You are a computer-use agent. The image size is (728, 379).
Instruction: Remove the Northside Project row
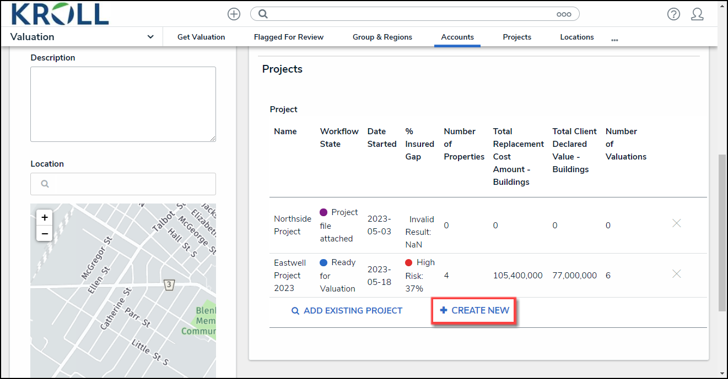(x=677, y=223)
